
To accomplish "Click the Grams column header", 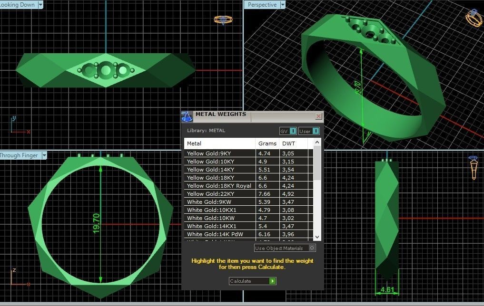I will (x=267, y=143).
